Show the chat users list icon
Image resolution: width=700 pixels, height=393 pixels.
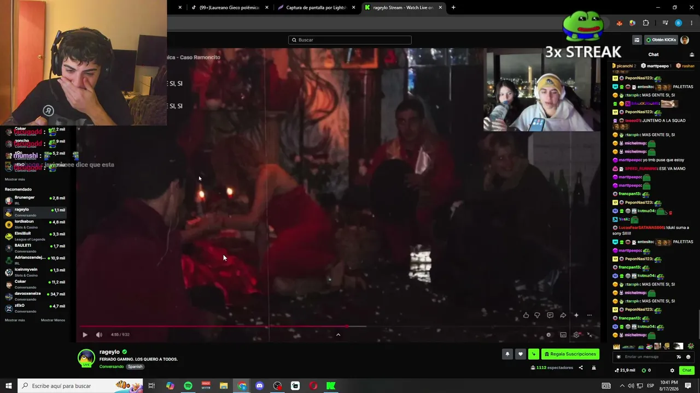692,55
